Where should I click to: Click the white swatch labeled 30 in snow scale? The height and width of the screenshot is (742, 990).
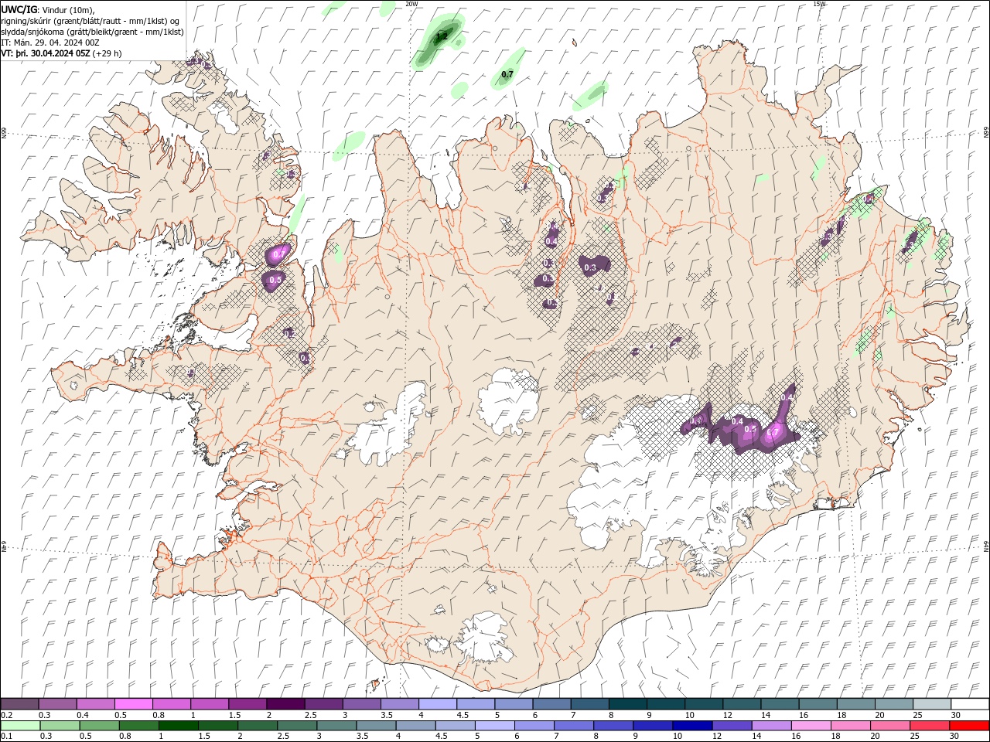[970, 704]
